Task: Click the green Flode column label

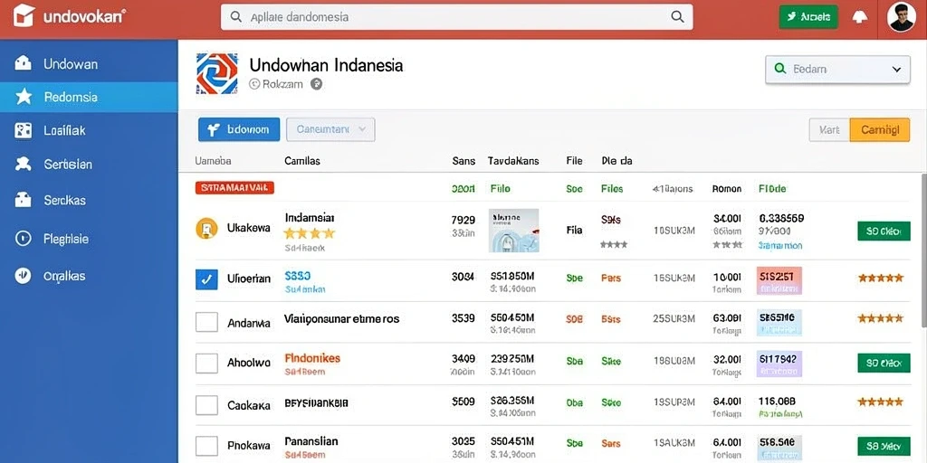Action: (772, 189)
